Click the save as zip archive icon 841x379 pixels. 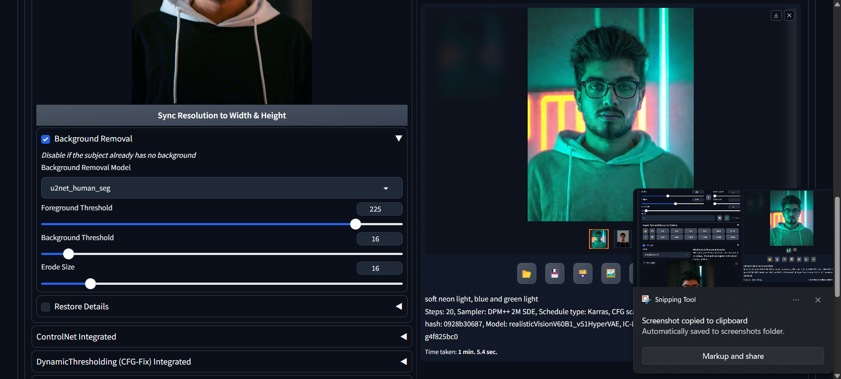(x=582, y=274)
